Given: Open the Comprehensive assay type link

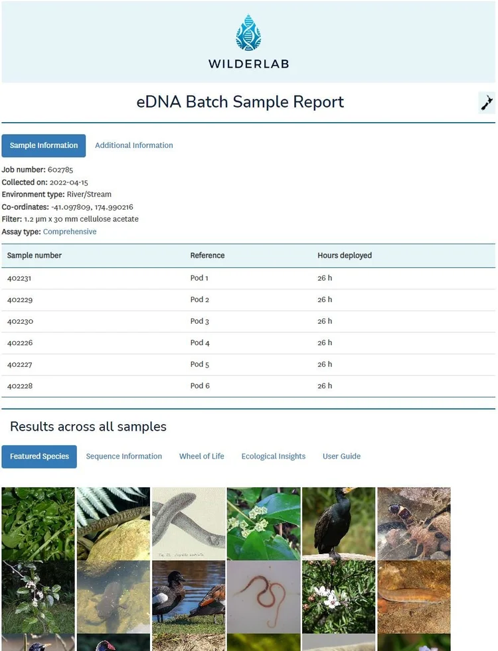Looking at the screenshot, I should coord(70,232).
